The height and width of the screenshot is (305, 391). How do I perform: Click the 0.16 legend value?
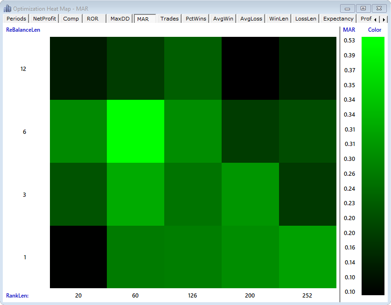click(x=349, y=248)
